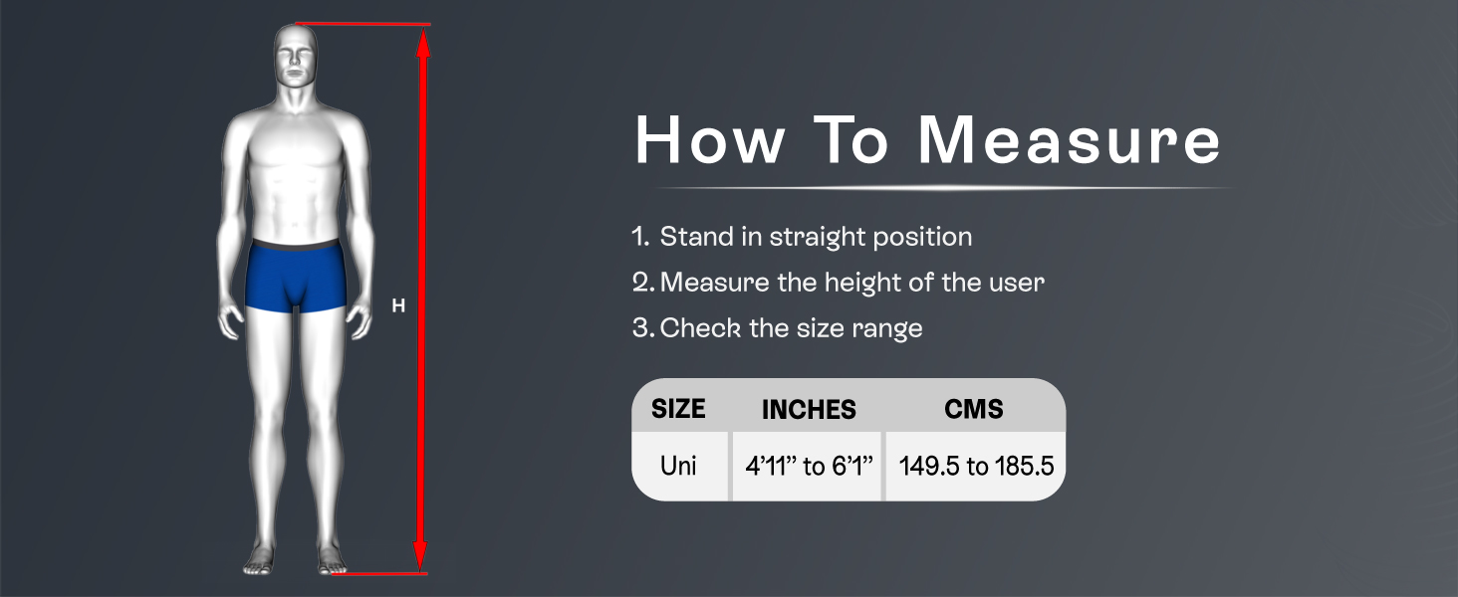Click the lower arrowhead of the red height arrow
Screen dimensions: 1458x597
pyautogui.click(x=420, y=557)
